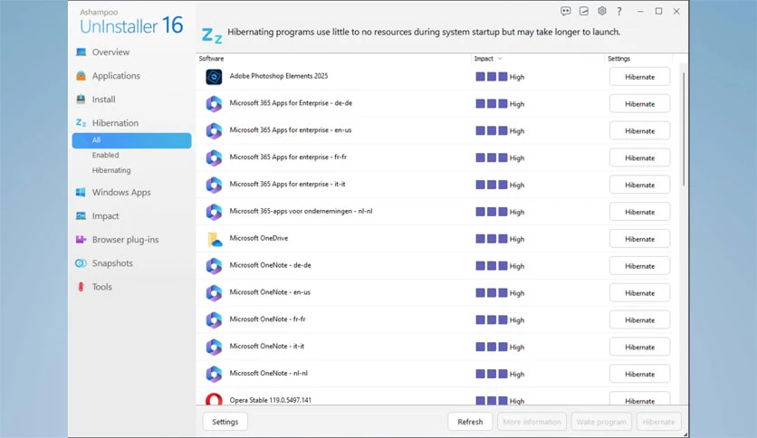Hibernate Microsoft OneNote en-us
This screenshot has width=757, height=438.
639,293
